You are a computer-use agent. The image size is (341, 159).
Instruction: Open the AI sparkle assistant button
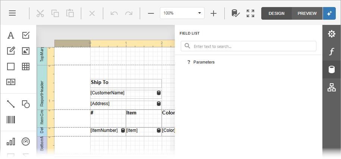point(329,13)
